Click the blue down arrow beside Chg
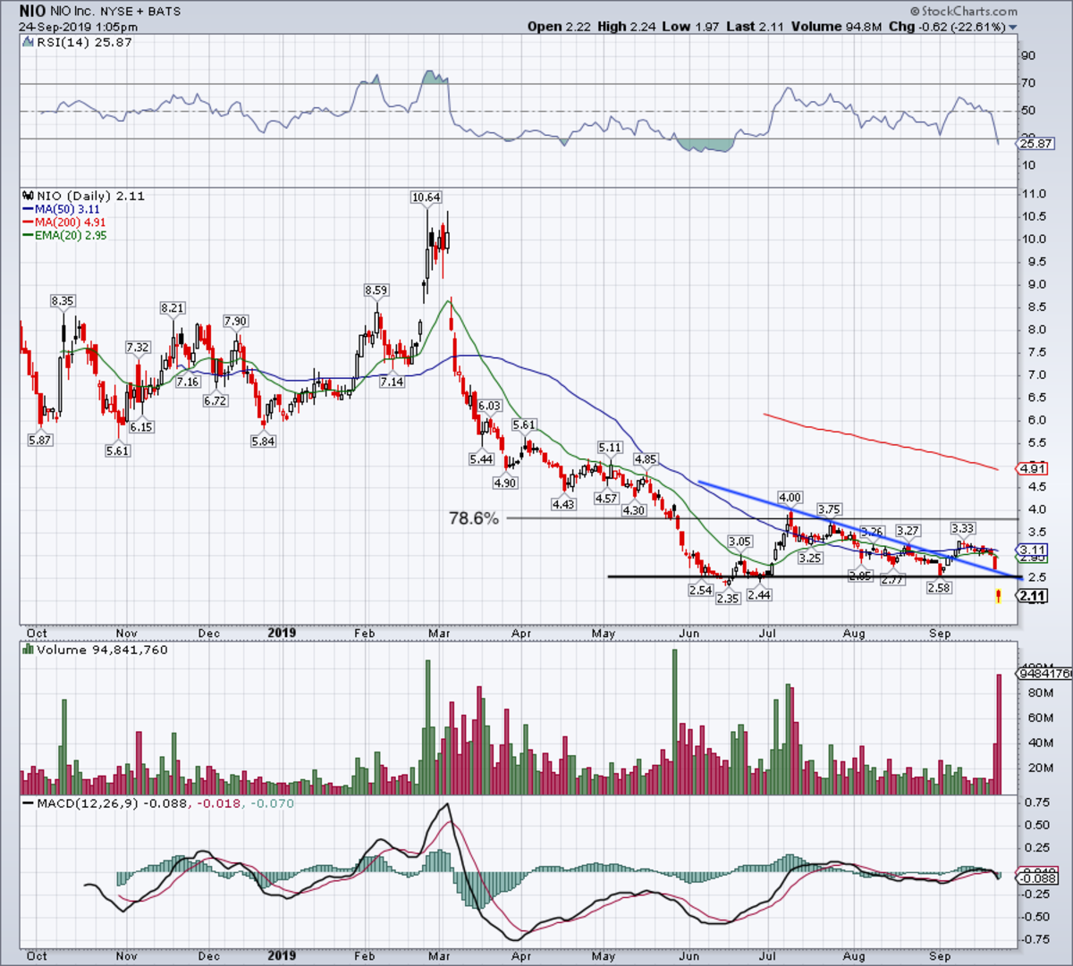Viewport: 1073px width, 966px height. (1013, 28)
